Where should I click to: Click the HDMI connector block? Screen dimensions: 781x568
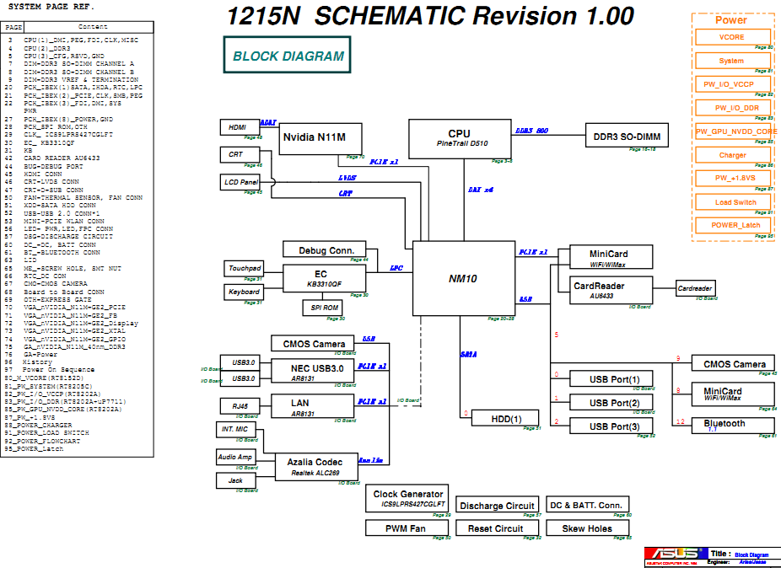pyautogui.click(x=240, y=127)
